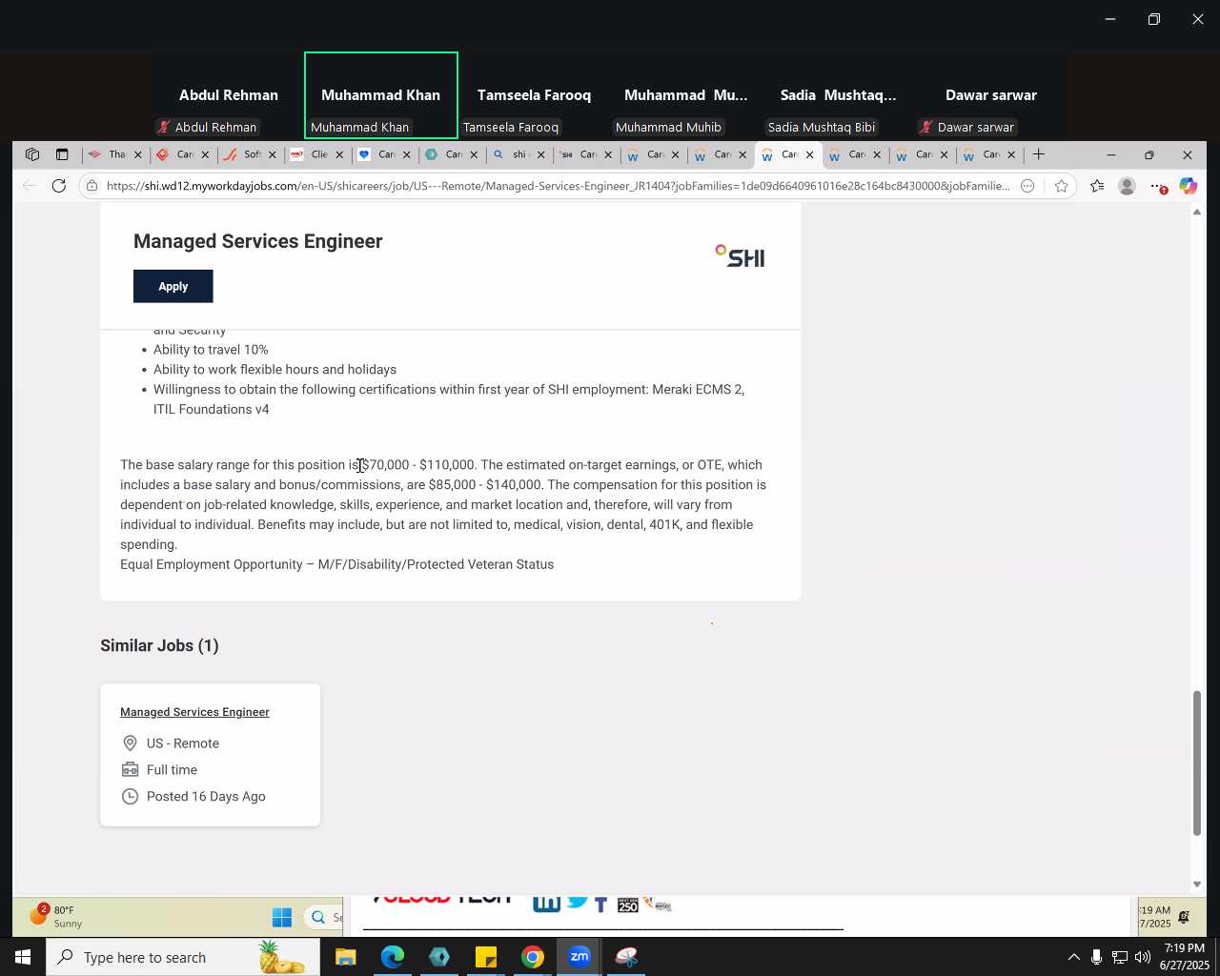
Task: Click the Apply button
Action: tap(173, 286)
